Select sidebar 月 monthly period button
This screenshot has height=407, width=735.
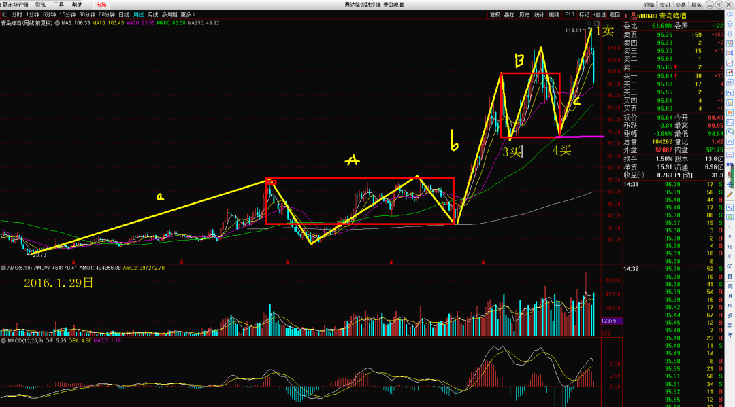click(730, 296)
